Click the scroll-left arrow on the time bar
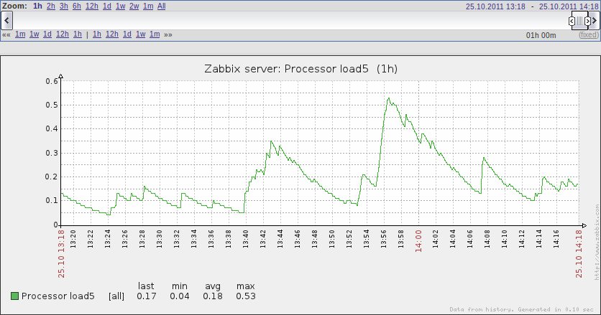This screenshot has width=601, height=315. [x=6, y=21]
